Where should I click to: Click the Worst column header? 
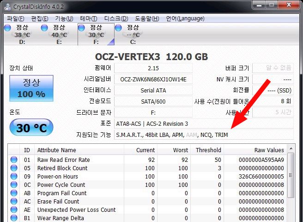coord(174,150)
